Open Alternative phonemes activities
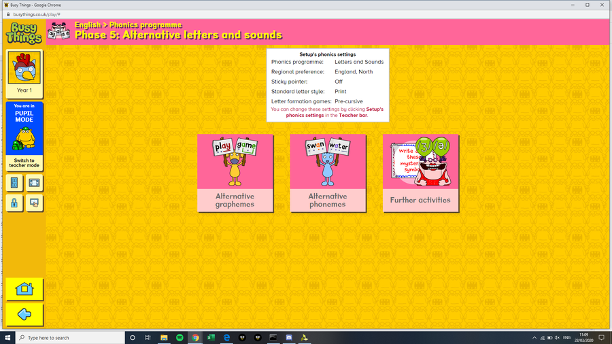This screenshot has width=612, height=344. [328, 173]
